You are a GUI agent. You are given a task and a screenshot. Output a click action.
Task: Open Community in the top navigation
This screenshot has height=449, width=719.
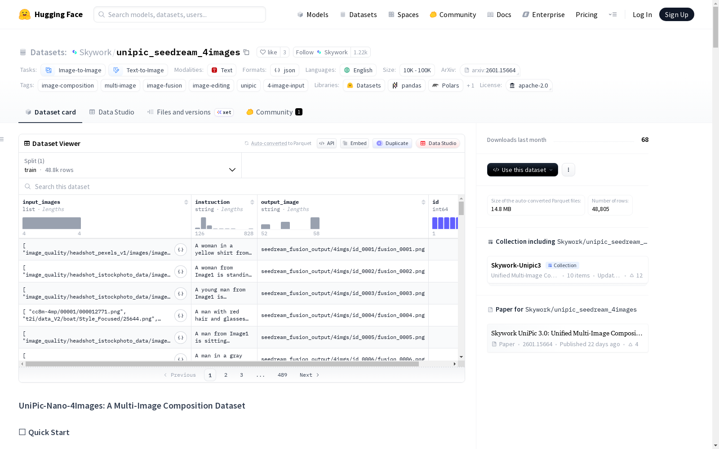[453, 14]
